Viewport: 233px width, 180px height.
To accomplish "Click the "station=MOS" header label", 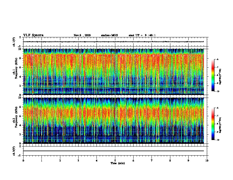I will pyautogui.click(x=109, y=35).
